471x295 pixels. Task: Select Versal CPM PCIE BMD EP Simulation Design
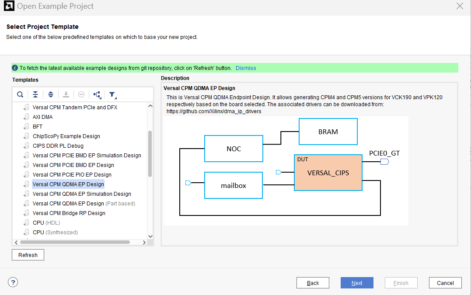coord(87,155)
